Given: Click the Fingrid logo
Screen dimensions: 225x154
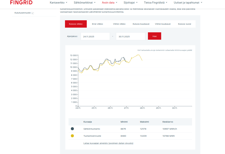Looking at the screenshot, I should coord(21,3).
